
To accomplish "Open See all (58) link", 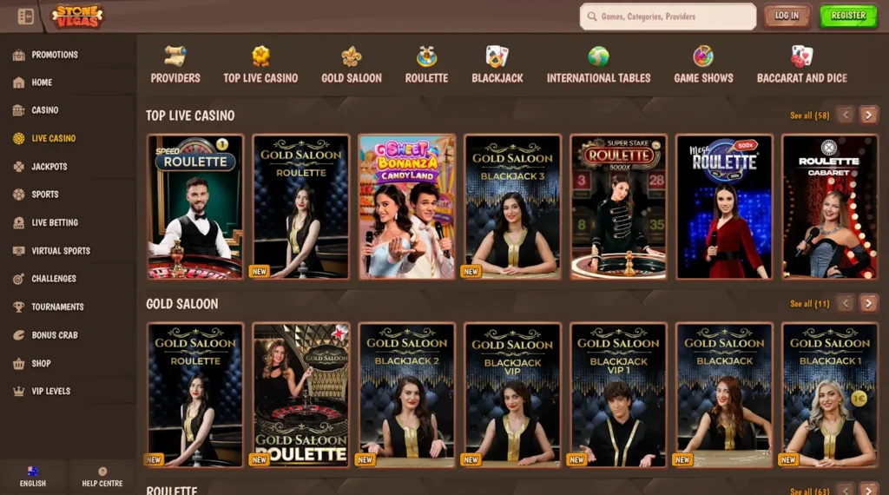I will [809, 115].
